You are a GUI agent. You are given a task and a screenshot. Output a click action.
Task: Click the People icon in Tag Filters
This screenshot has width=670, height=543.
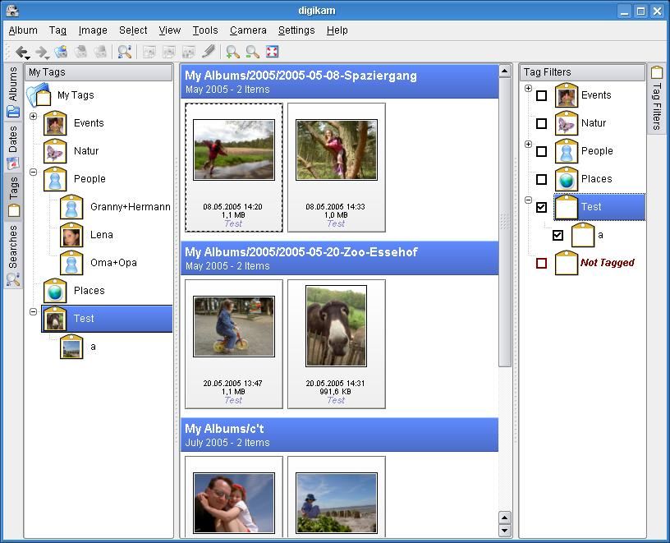coord(567,151)
